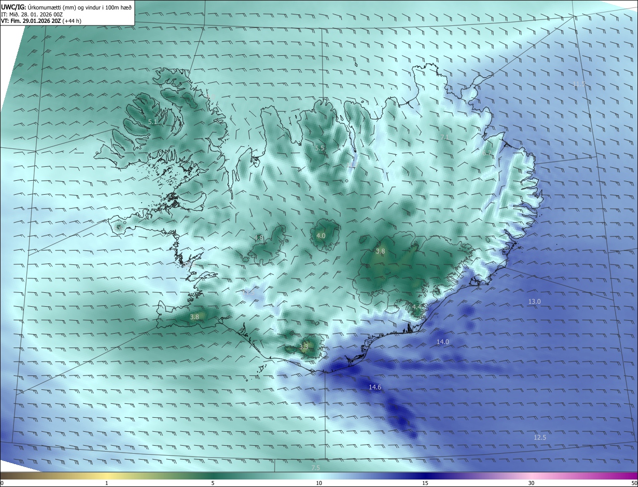
Task: Click the 14.6 value south of Iceland
Action: tap(375, 387)
